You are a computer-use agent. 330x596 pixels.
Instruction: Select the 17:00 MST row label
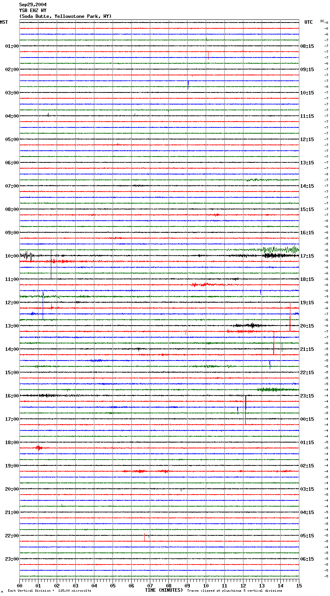point(12,419)
